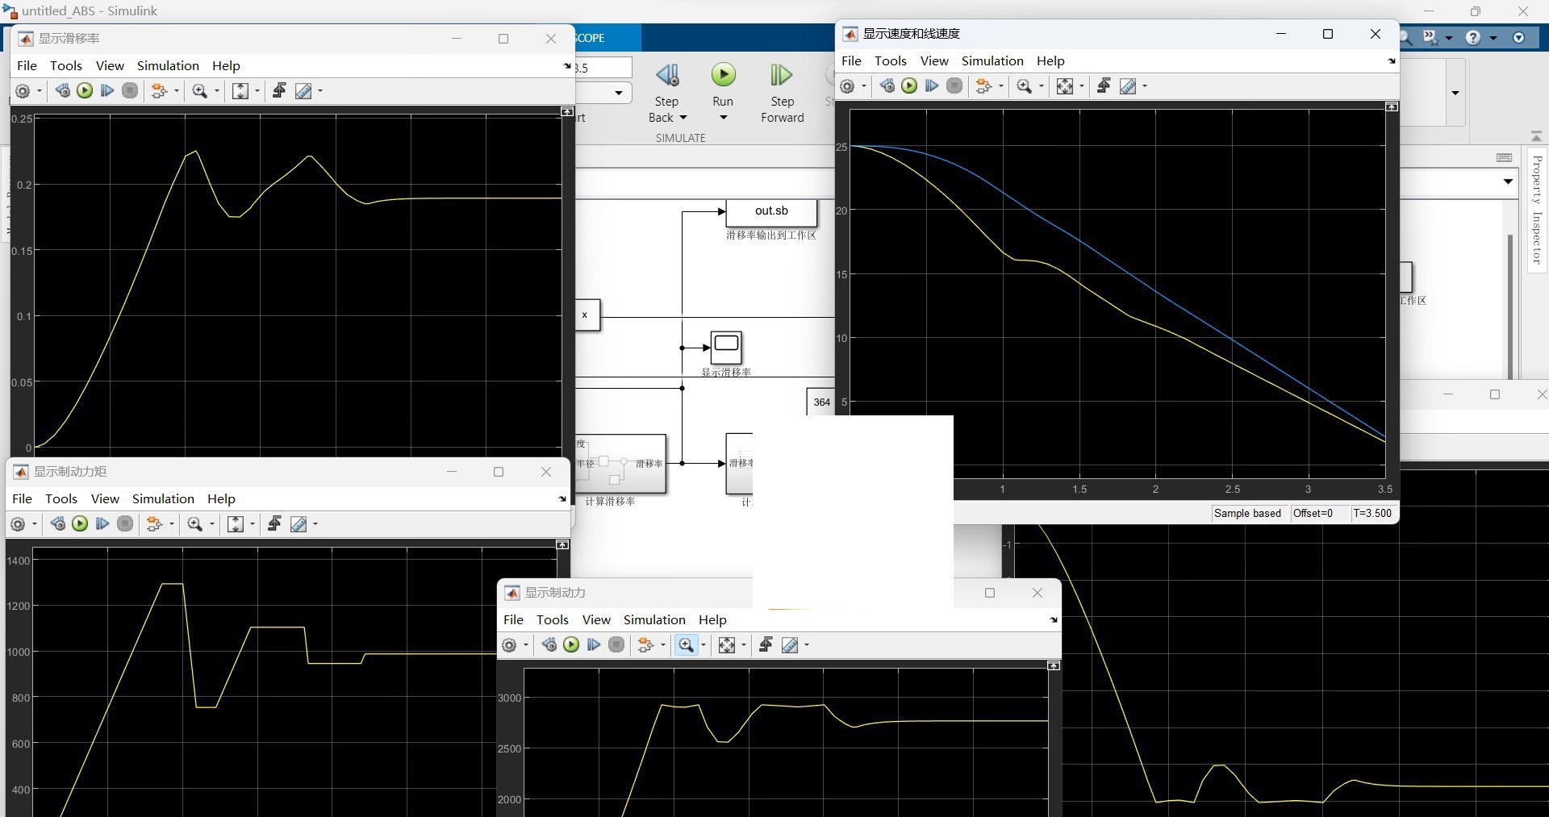Click Scale Y-Axis Limits icon in 显示滑移率 scope

[240, 91]
